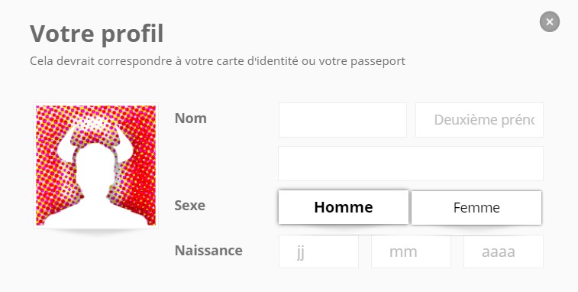
Task: Select Femme as the sex
Action: [476, 207]
